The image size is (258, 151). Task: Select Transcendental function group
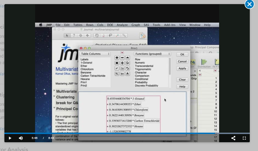tap(144, 66)
